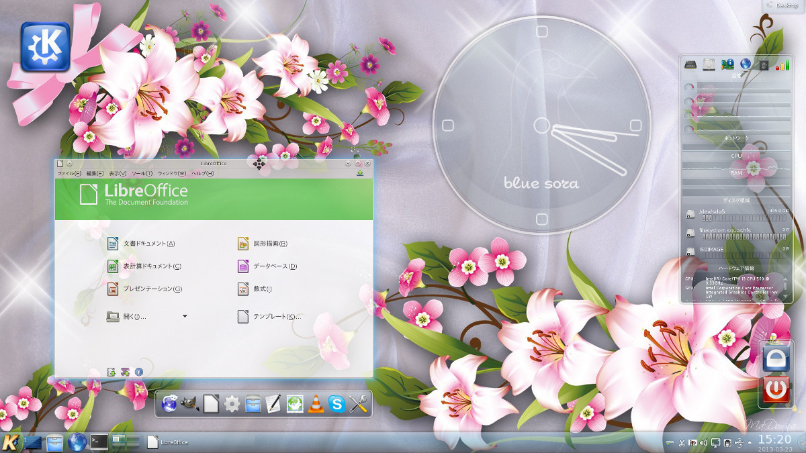
Task: Open the volume speaker icon in the tray
Action: 703,442
